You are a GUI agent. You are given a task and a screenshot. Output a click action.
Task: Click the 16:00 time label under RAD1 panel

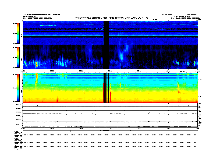pyautogui.click(x=139, y=71)
